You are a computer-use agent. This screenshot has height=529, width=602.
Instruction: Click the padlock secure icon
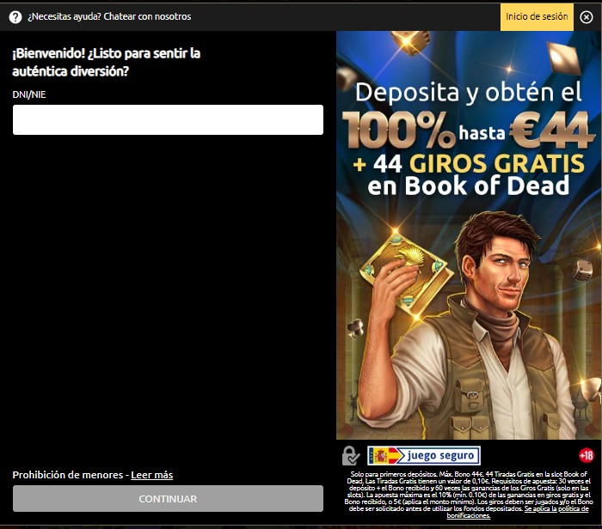click(x=351, y=455)
